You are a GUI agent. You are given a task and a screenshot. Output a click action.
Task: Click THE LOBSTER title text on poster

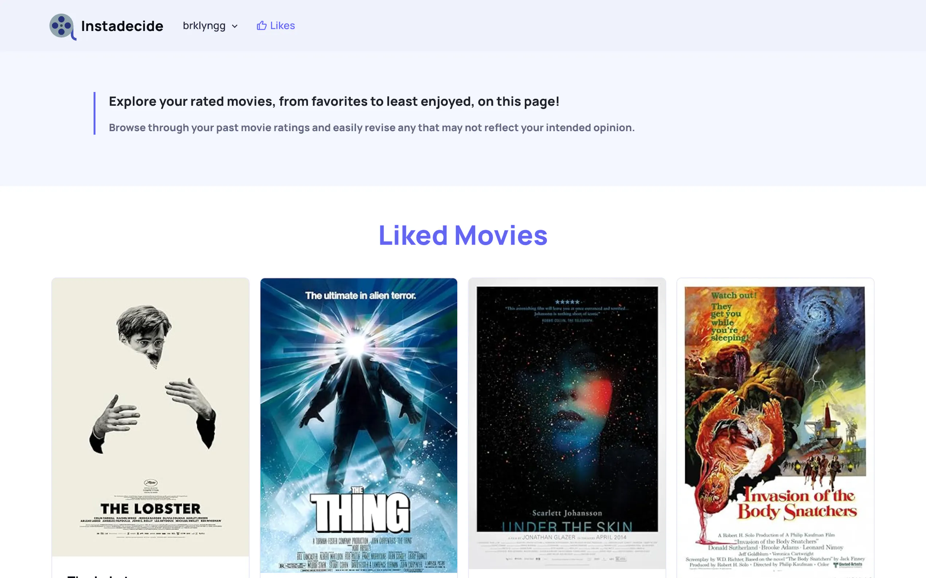(x=151, y=509)
